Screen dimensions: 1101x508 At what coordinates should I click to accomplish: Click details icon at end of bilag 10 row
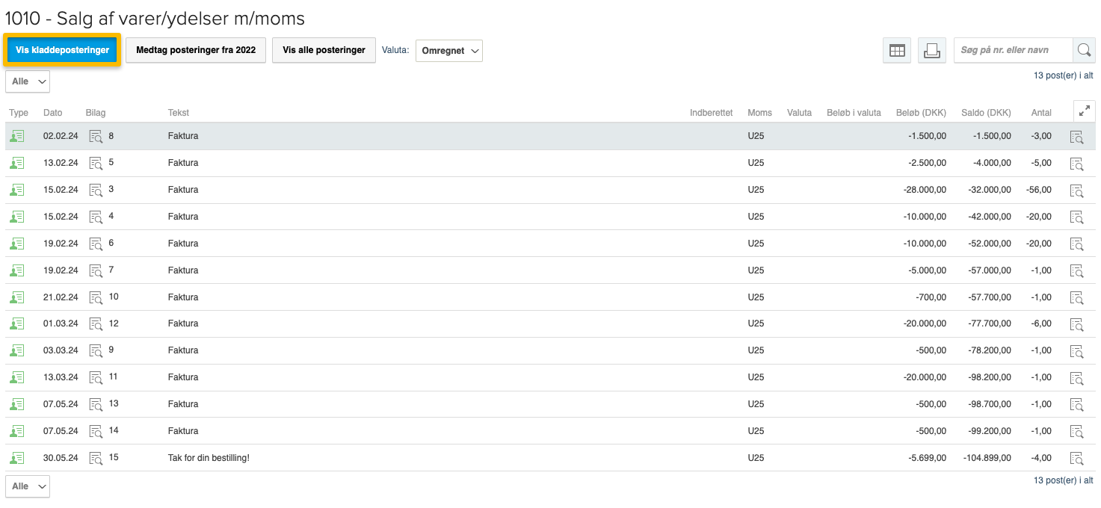[1076, 297]
